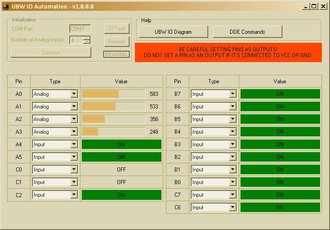Click the Refresh button
Screen dimensions: 330x230
117,42
